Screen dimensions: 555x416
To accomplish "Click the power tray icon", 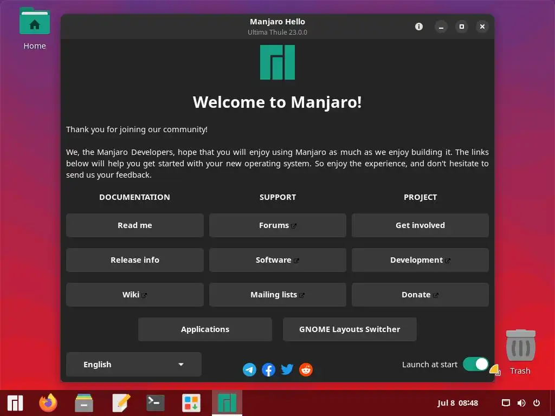I will coord(537,403).
